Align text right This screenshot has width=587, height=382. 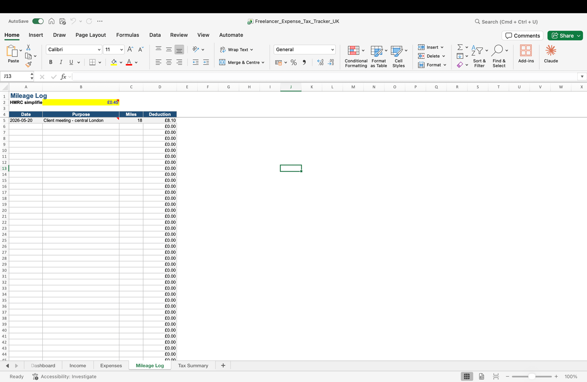[179, 62]
